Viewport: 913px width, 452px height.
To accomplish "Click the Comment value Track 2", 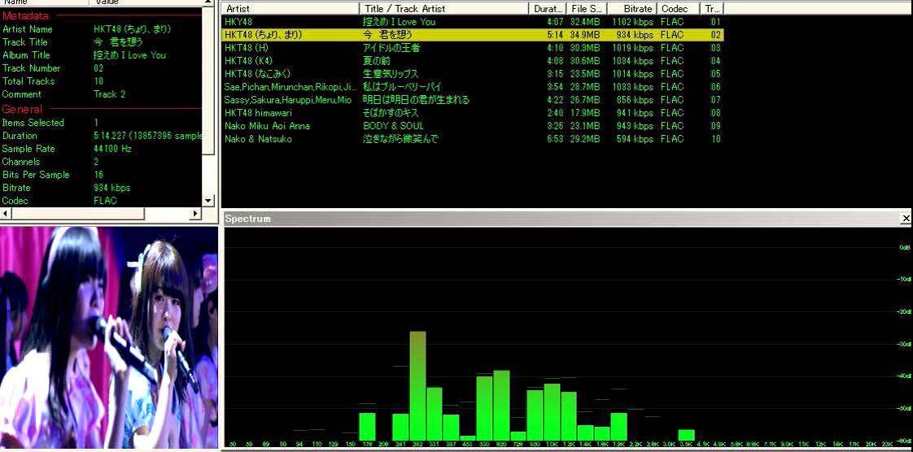I will click(x=110, y=94).
